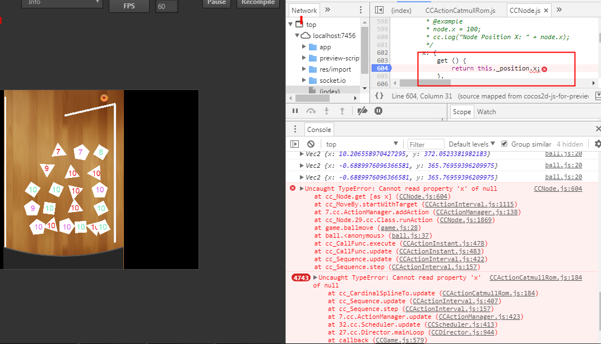Open the Default levels dropdown

click(x=472, y=144)
